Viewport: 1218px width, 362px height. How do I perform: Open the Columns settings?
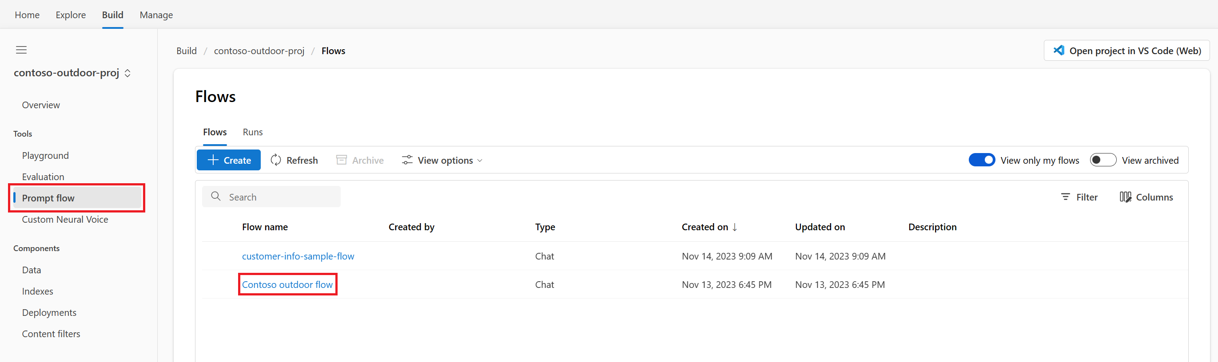(1146, 197)
